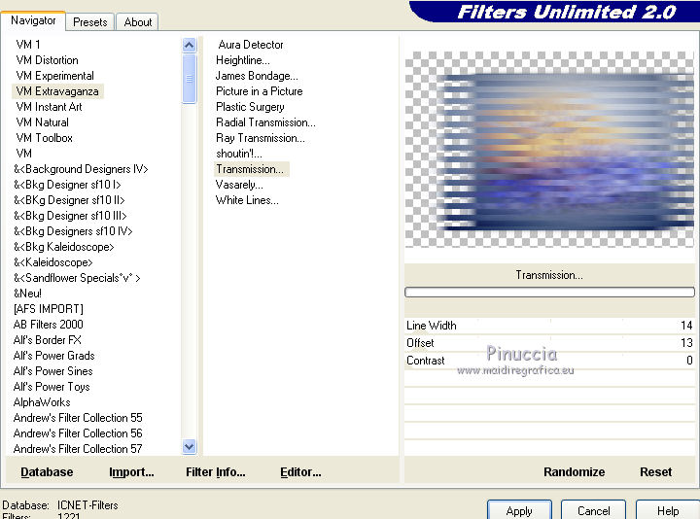The height and width of the screenshot is (519, 700).
Task: Choose Heightline... filter
Action: tap(243, 60)
